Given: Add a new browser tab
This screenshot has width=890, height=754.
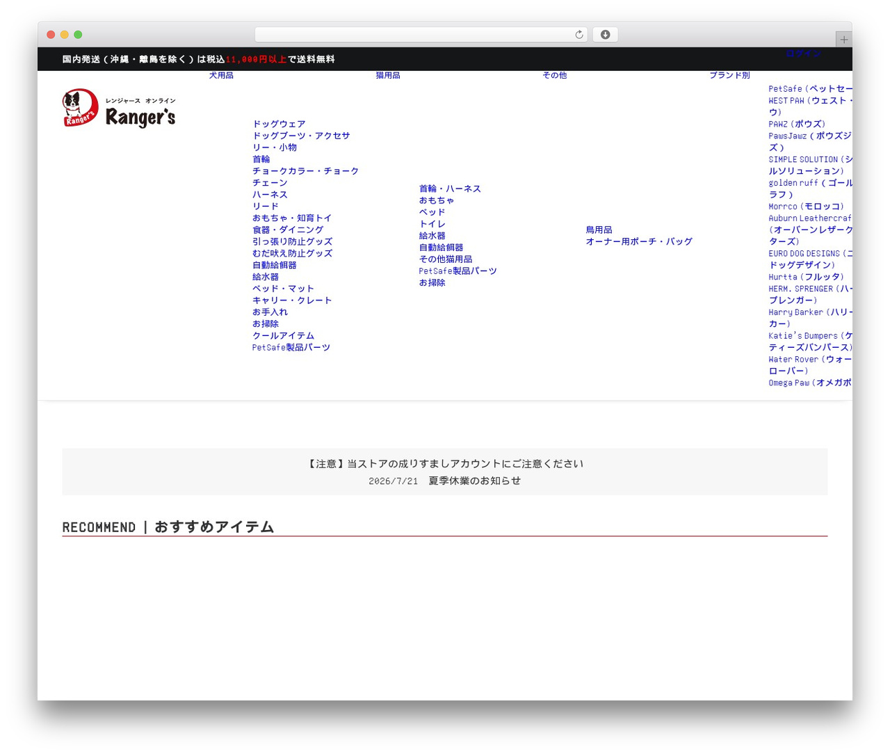Looking at the screenshot, I should pyautogui.click(x=843, y=40).
